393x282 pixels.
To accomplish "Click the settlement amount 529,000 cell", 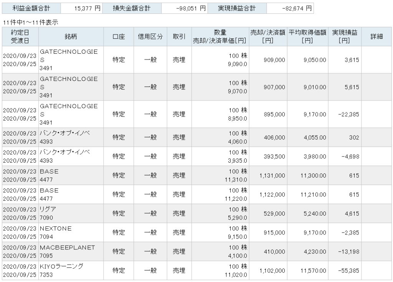I will [268, 214].
